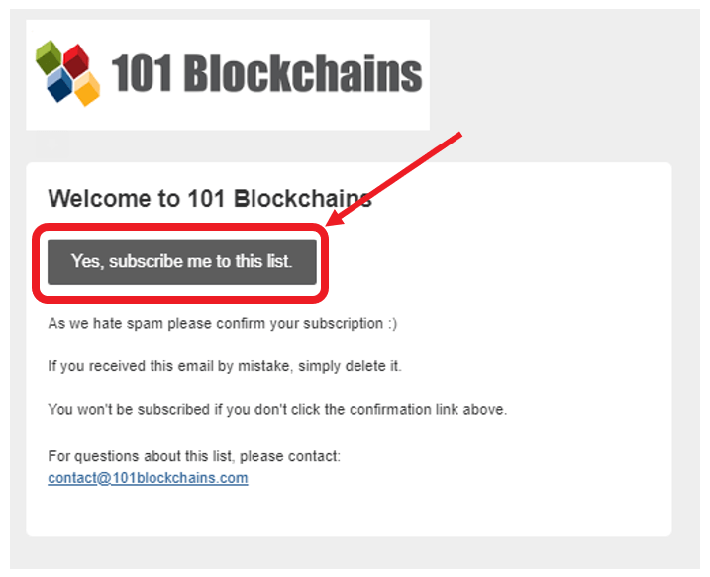Click the red arrow's arrowhead
The width and height of the screenshot is (710, 577).
(x=339, y=216)
